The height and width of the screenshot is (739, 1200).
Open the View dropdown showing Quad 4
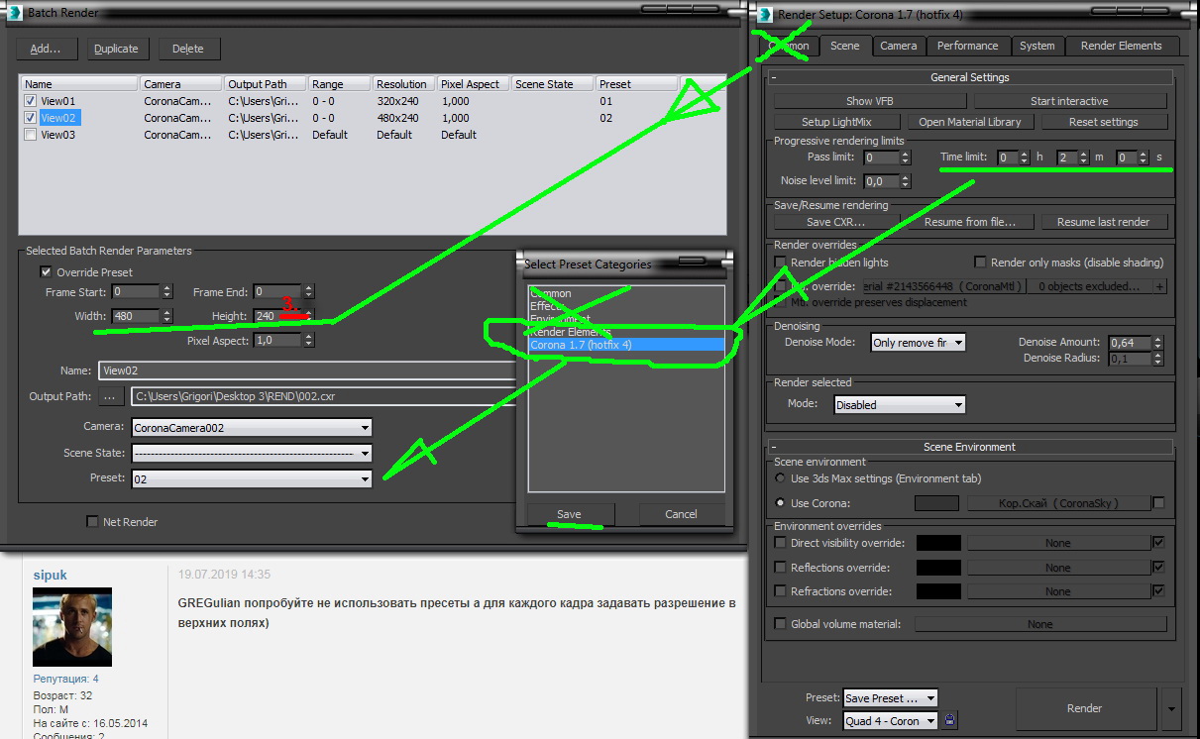890,721
